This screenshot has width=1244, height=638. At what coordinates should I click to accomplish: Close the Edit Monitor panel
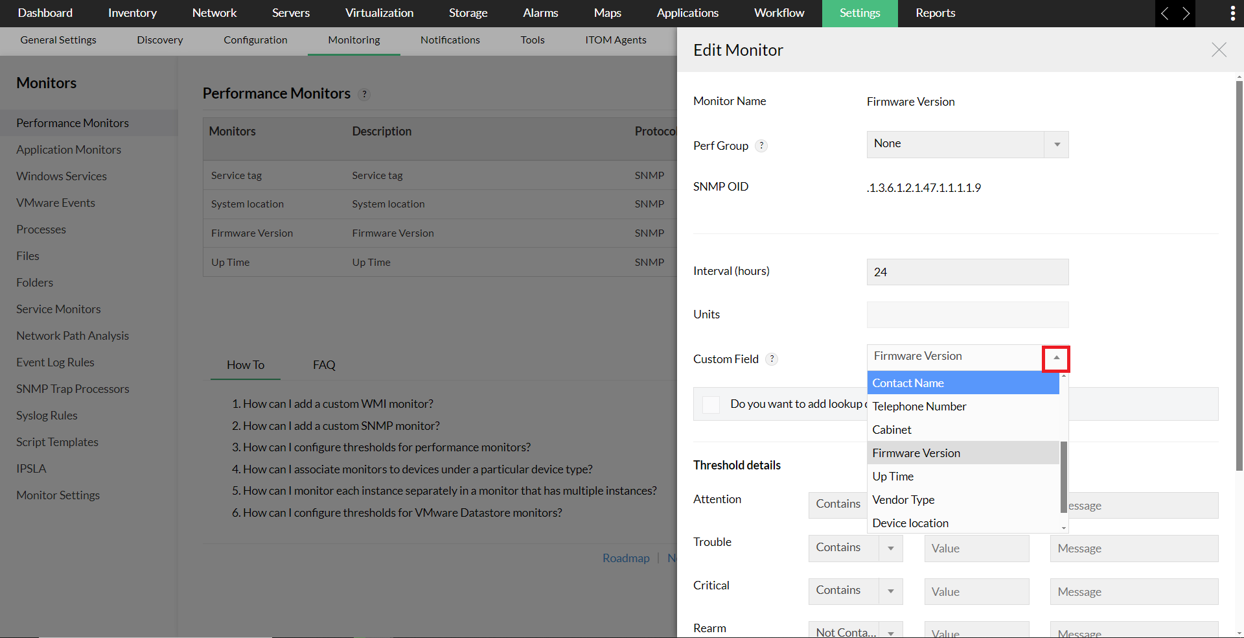tap(1219, 50)
